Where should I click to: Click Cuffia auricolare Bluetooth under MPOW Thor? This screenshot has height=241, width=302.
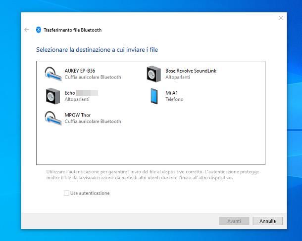(93, 121)
